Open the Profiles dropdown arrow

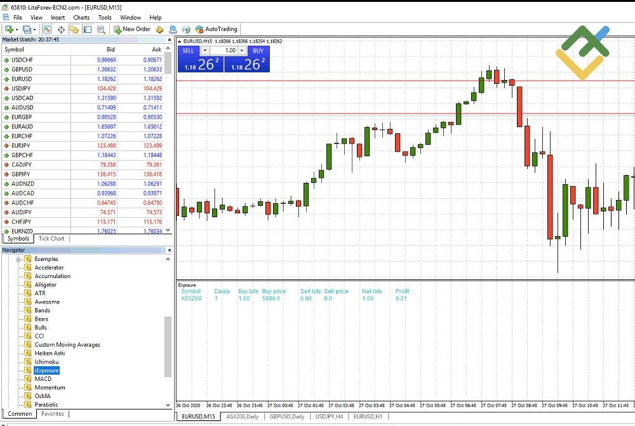(x=34, y=30)
